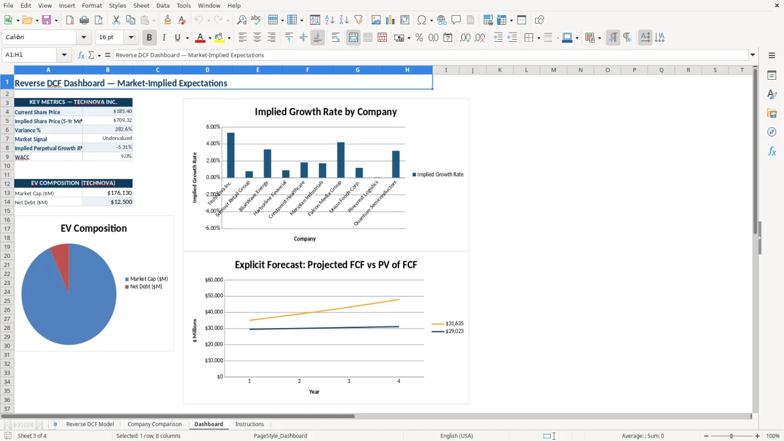
Task: Toggle Align Right
Action: [272, 38]
